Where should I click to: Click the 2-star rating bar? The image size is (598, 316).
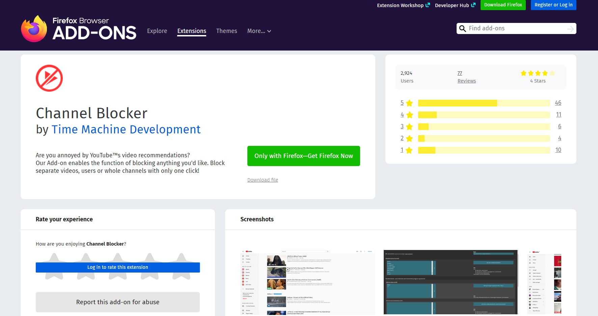[484, 138]
